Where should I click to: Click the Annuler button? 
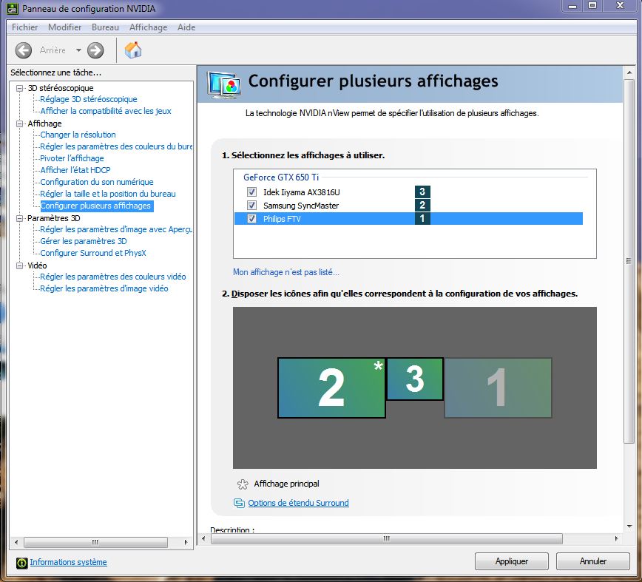[593, 561]
